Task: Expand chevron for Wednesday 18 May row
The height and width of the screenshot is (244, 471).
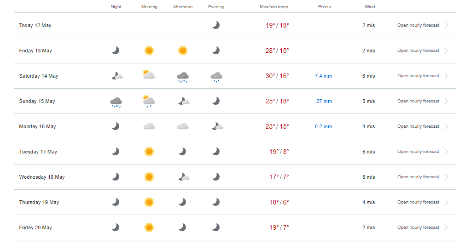Action: click(447, 177)
